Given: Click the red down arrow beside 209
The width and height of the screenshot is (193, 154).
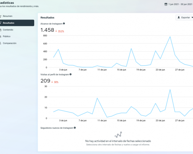Looking at the screenshot, I should [x=52, y=82].
